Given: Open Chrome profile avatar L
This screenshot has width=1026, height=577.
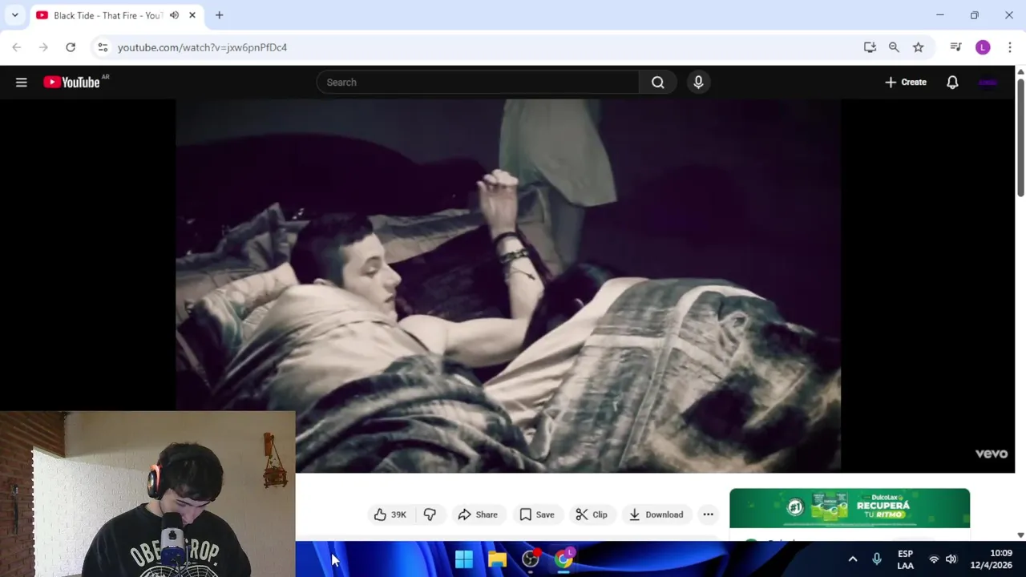Looking at the screenshot, I should pyautogui.click(x=983, y=47).
